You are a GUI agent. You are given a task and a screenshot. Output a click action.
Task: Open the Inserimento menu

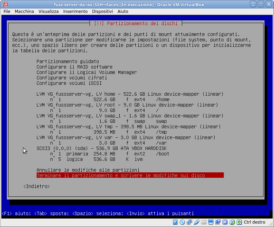point(75,12)
